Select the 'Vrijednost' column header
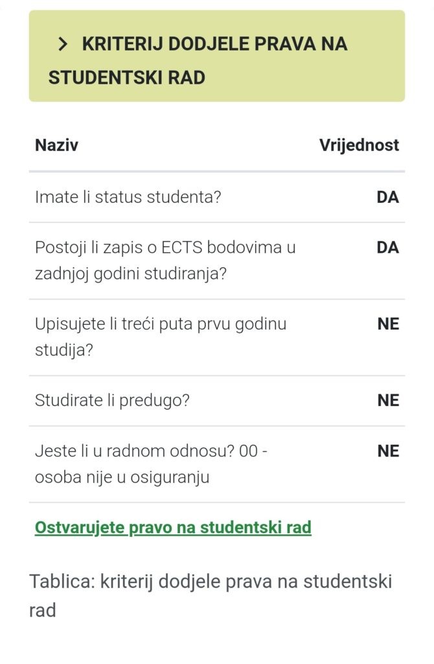The width and height of the screenshot is (434, 664). tap(359, 145)
